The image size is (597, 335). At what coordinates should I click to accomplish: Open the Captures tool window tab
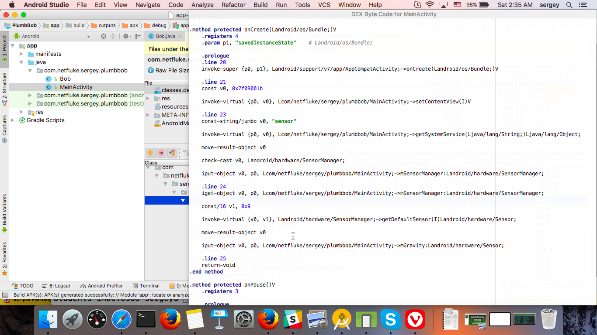[4, 129]
